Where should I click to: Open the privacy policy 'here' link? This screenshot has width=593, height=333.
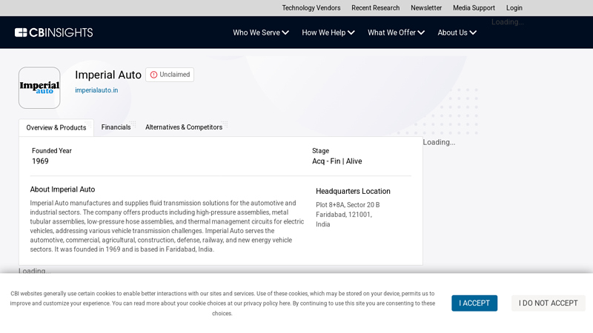click(285, 303)
